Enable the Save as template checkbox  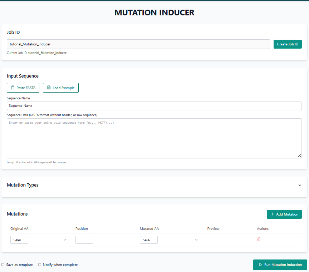pos(3,264)
